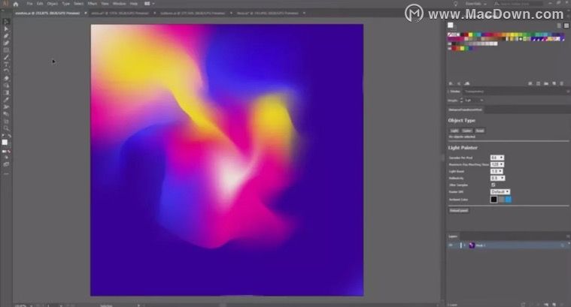
Task: Go to Illustrator Home screen
Action: pyautogui.click(x=16, y=4)
